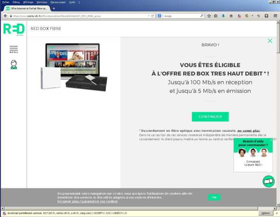Open the Firefox hamburger menu button
Screen dimensions: 280x217
point(275,16)
